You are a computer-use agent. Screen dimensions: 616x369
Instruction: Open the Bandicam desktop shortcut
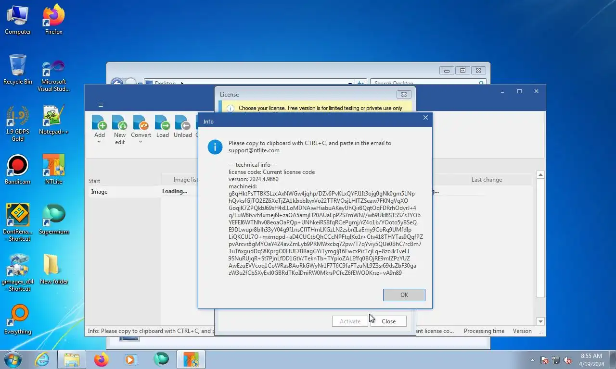[x=18, y=170]
